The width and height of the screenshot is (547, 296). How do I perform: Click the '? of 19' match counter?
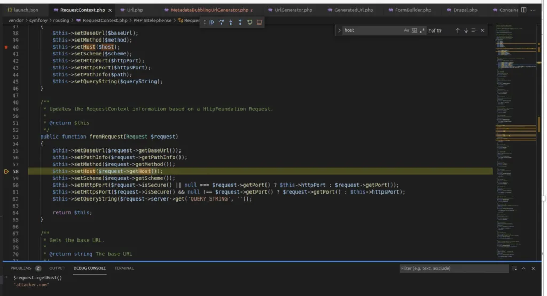tap(435, 30)
